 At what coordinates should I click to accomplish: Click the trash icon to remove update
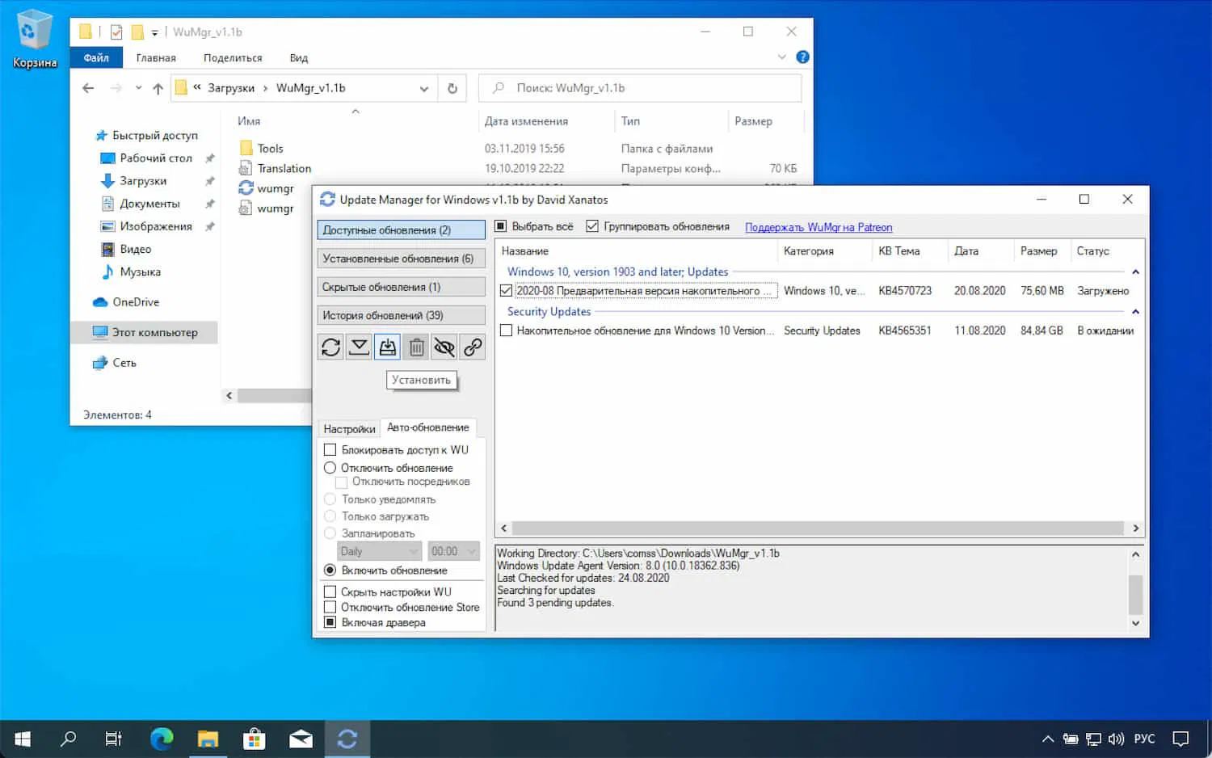[416, 347]
